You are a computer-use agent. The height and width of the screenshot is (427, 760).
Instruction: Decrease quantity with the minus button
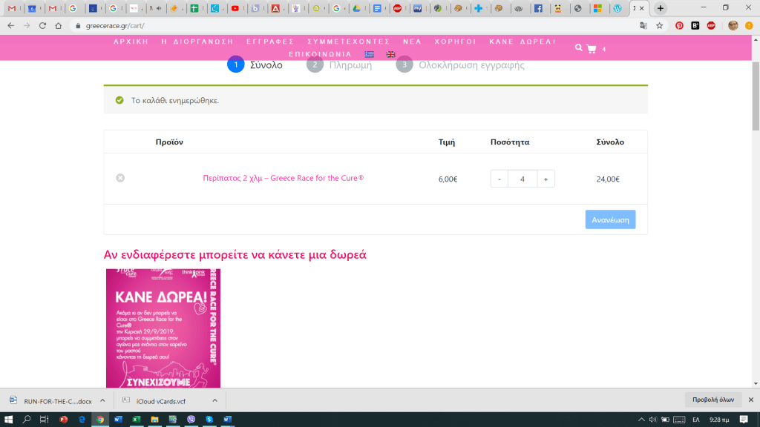499,179
